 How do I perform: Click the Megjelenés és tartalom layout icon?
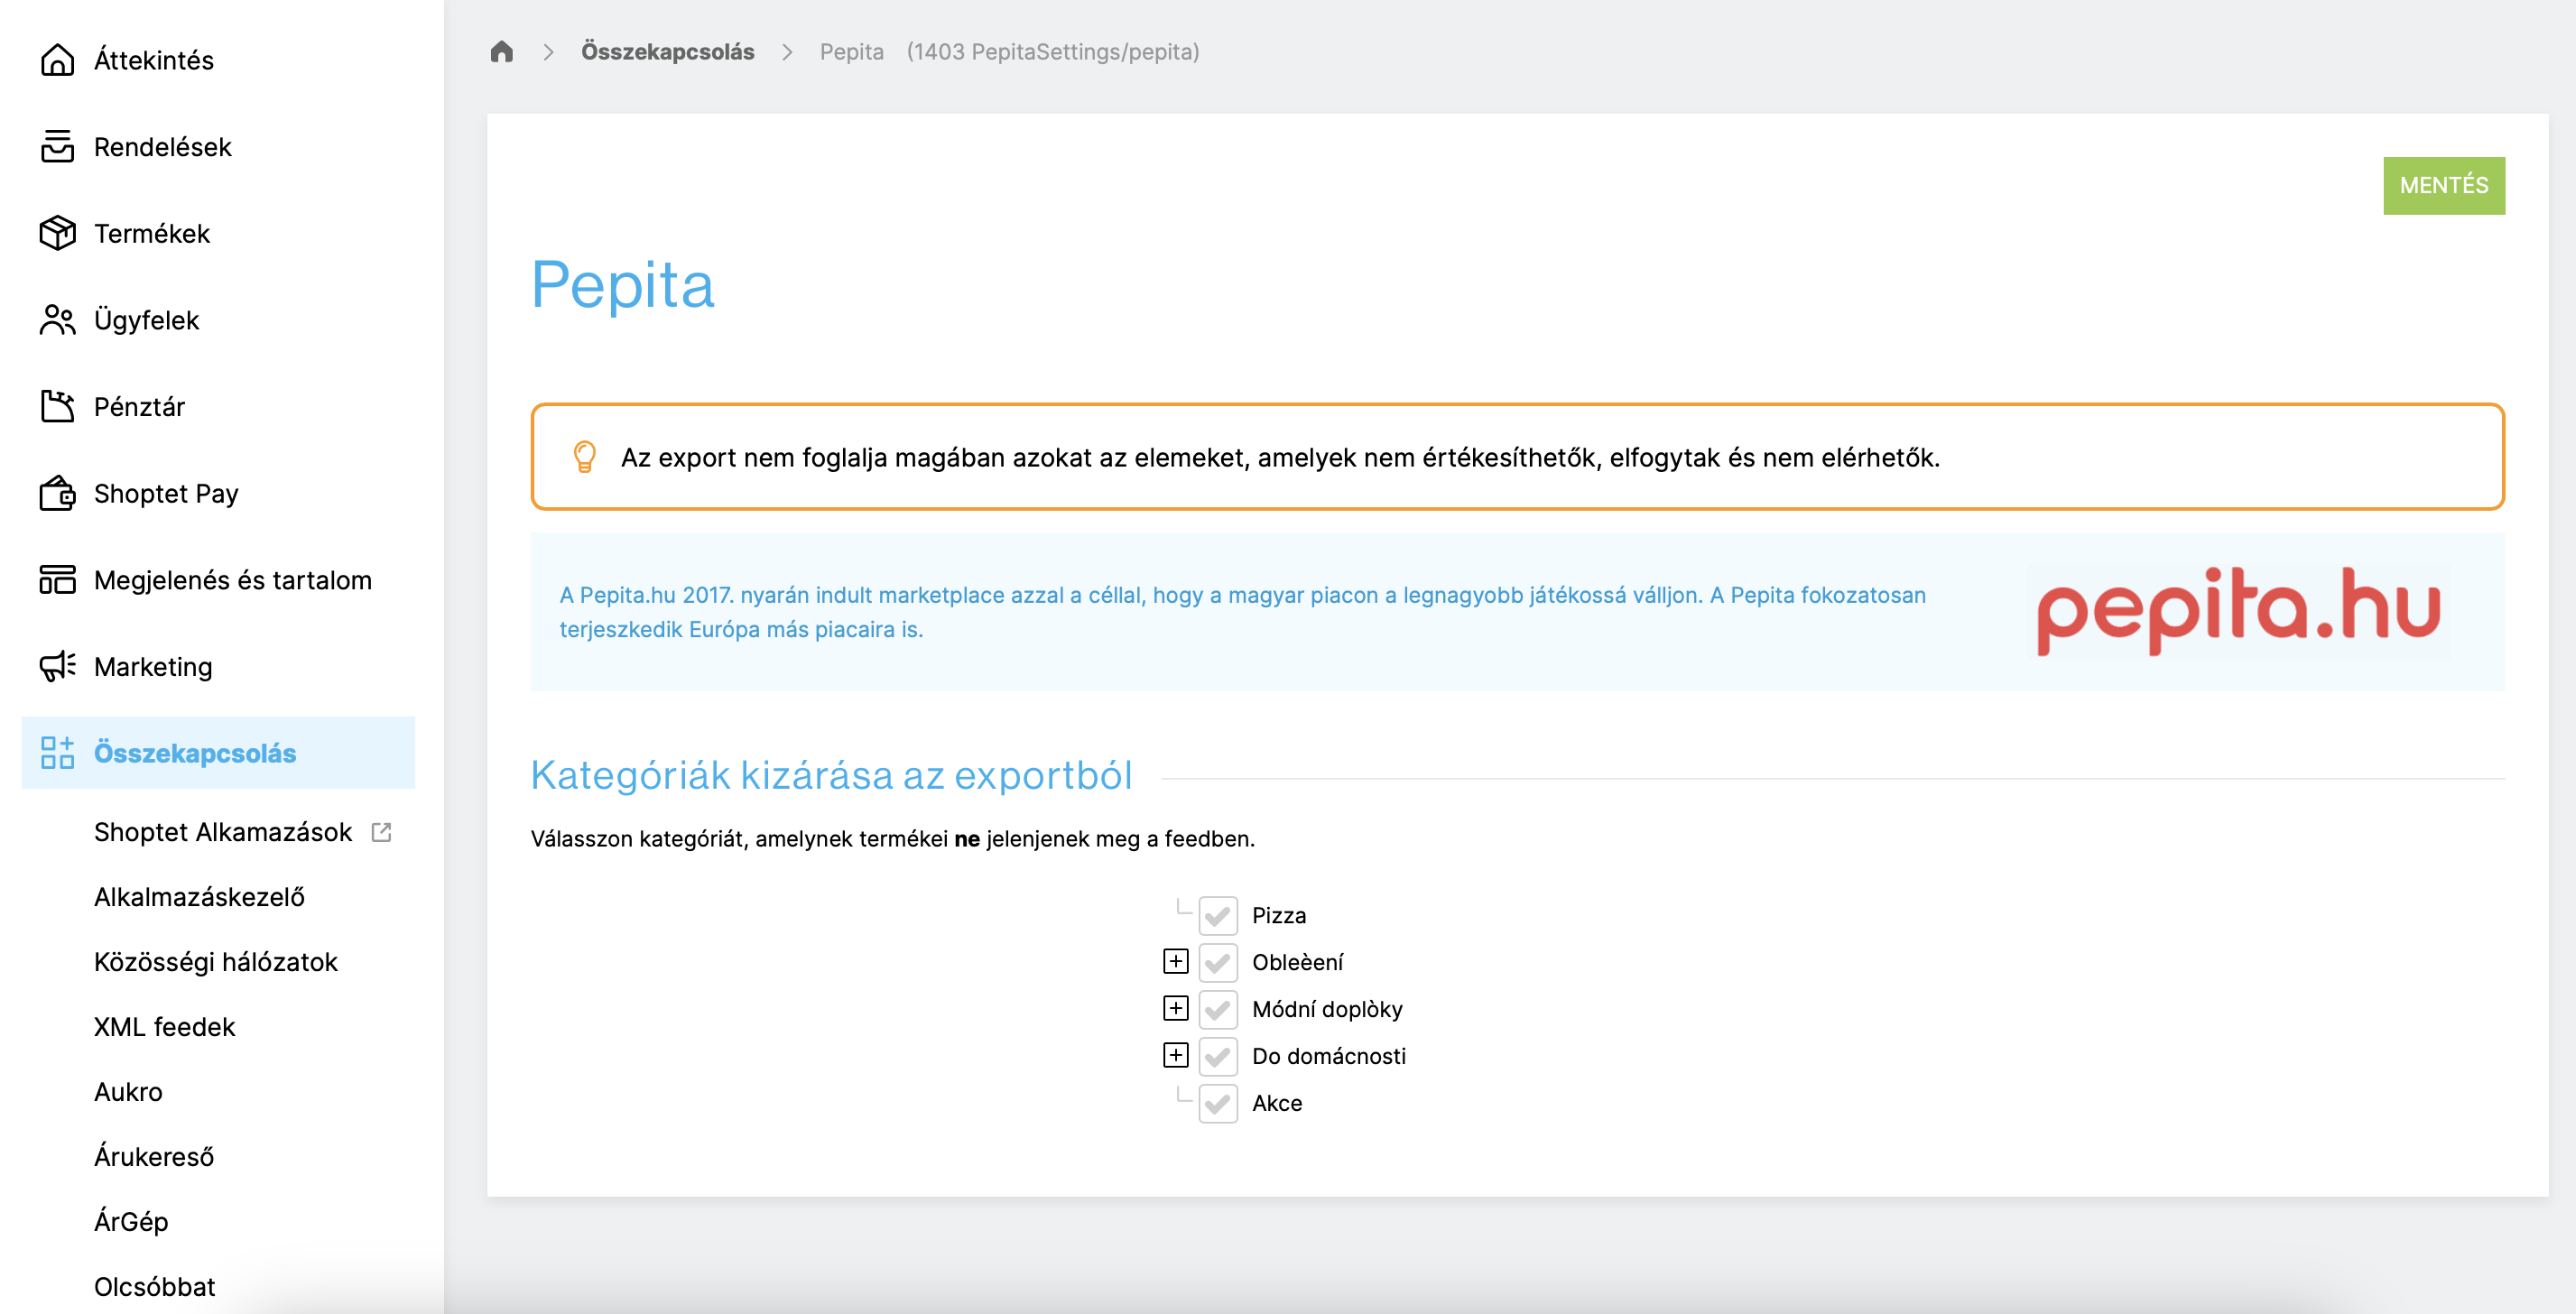[57, 580]
